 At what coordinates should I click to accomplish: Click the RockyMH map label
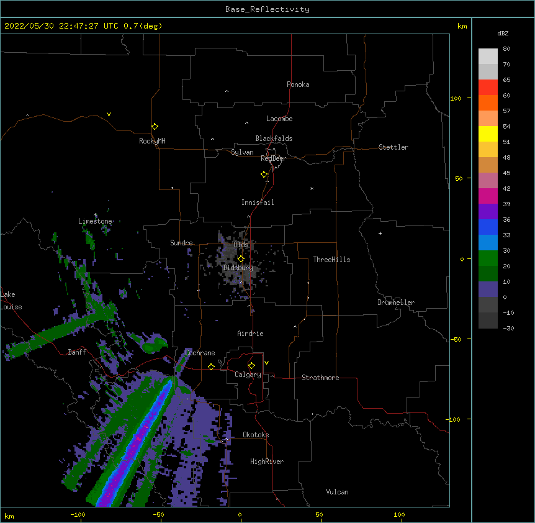tap(152, 140)
